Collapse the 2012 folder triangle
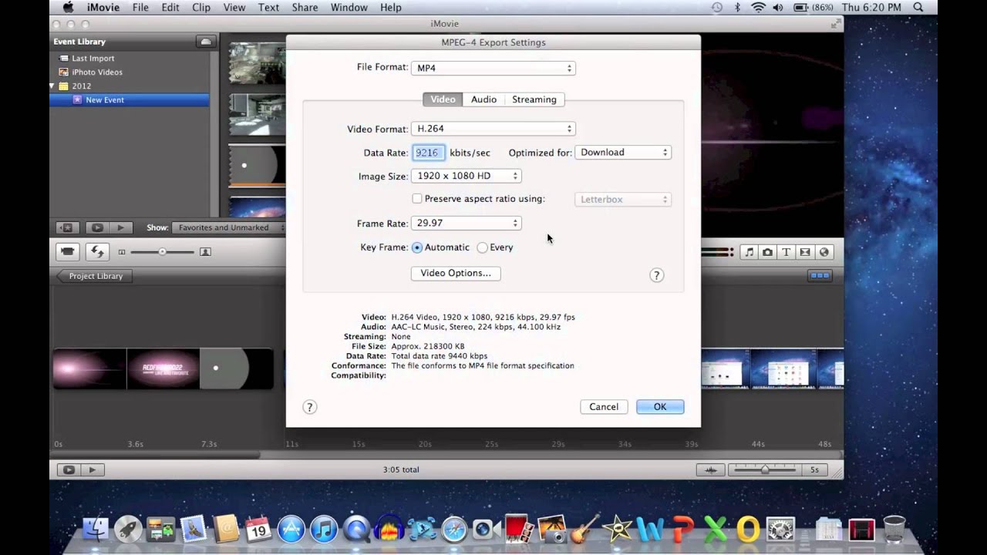 pyautogui.click(x=52, y=86)
